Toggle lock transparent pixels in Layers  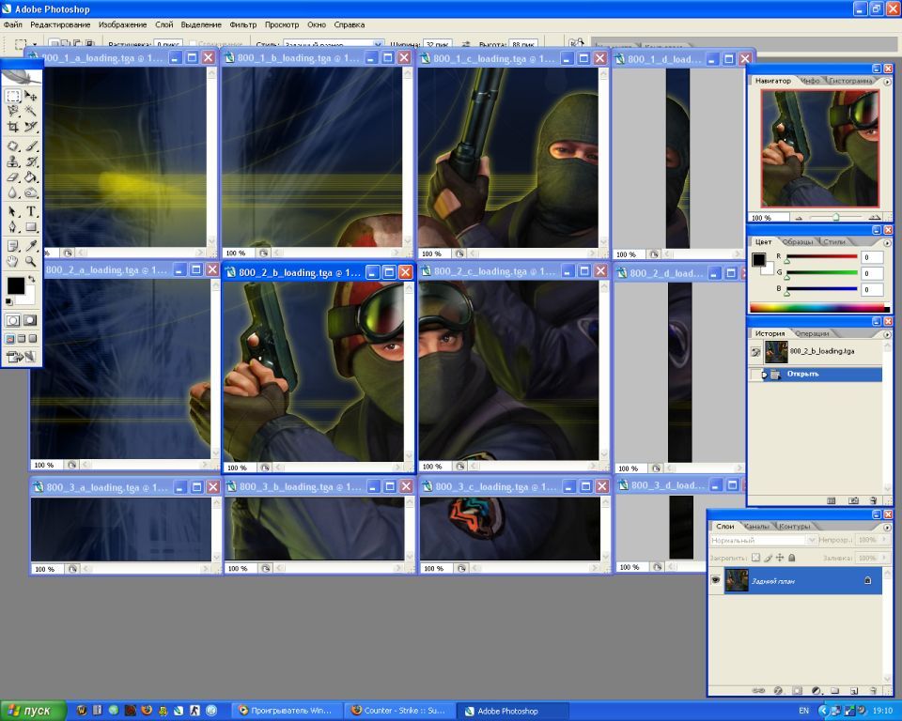coord(755,557)
